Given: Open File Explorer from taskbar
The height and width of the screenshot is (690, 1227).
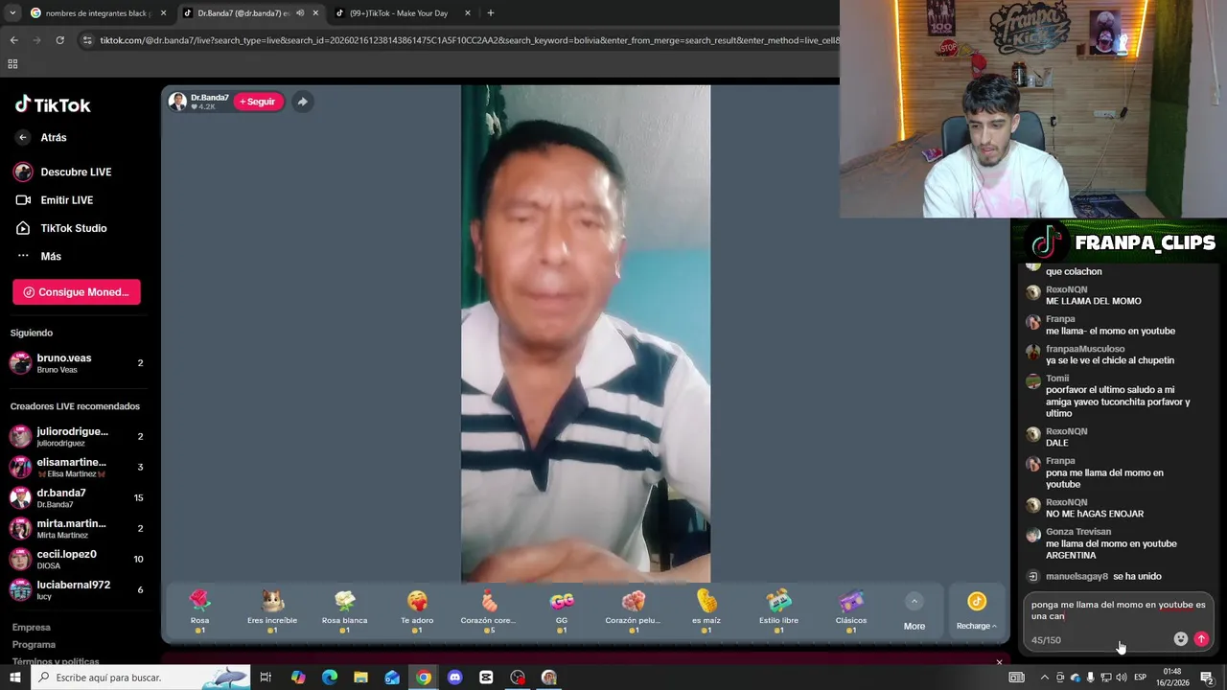Looking at the screenshot, I should point(360,678).
